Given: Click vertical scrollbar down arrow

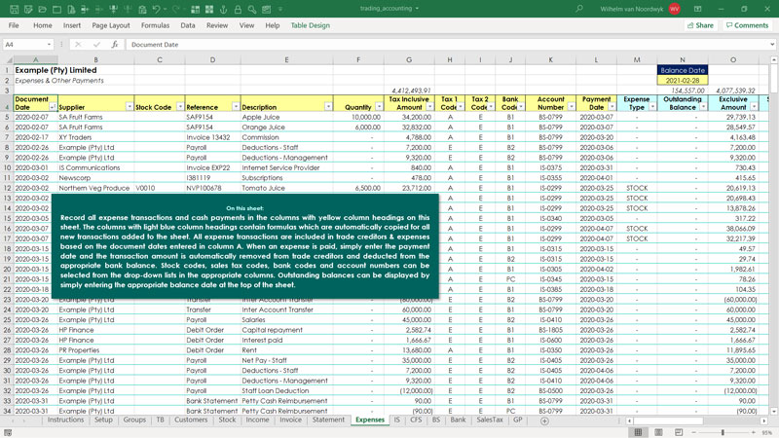Looking at the screenshot, I should [773, 411].
